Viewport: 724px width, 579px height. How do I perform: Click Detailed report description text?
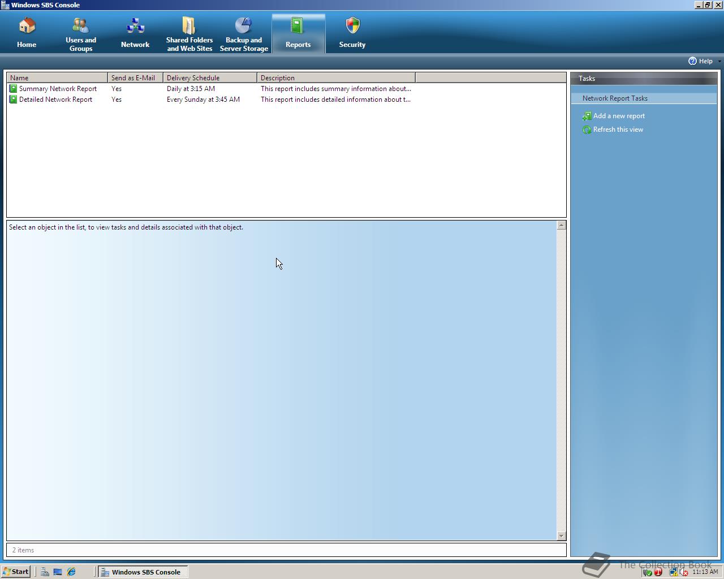click(335, 100)
